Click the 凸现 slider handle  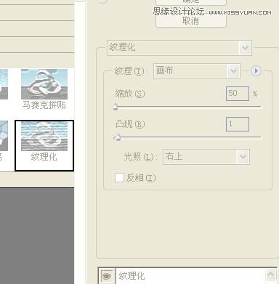point(118,137)
